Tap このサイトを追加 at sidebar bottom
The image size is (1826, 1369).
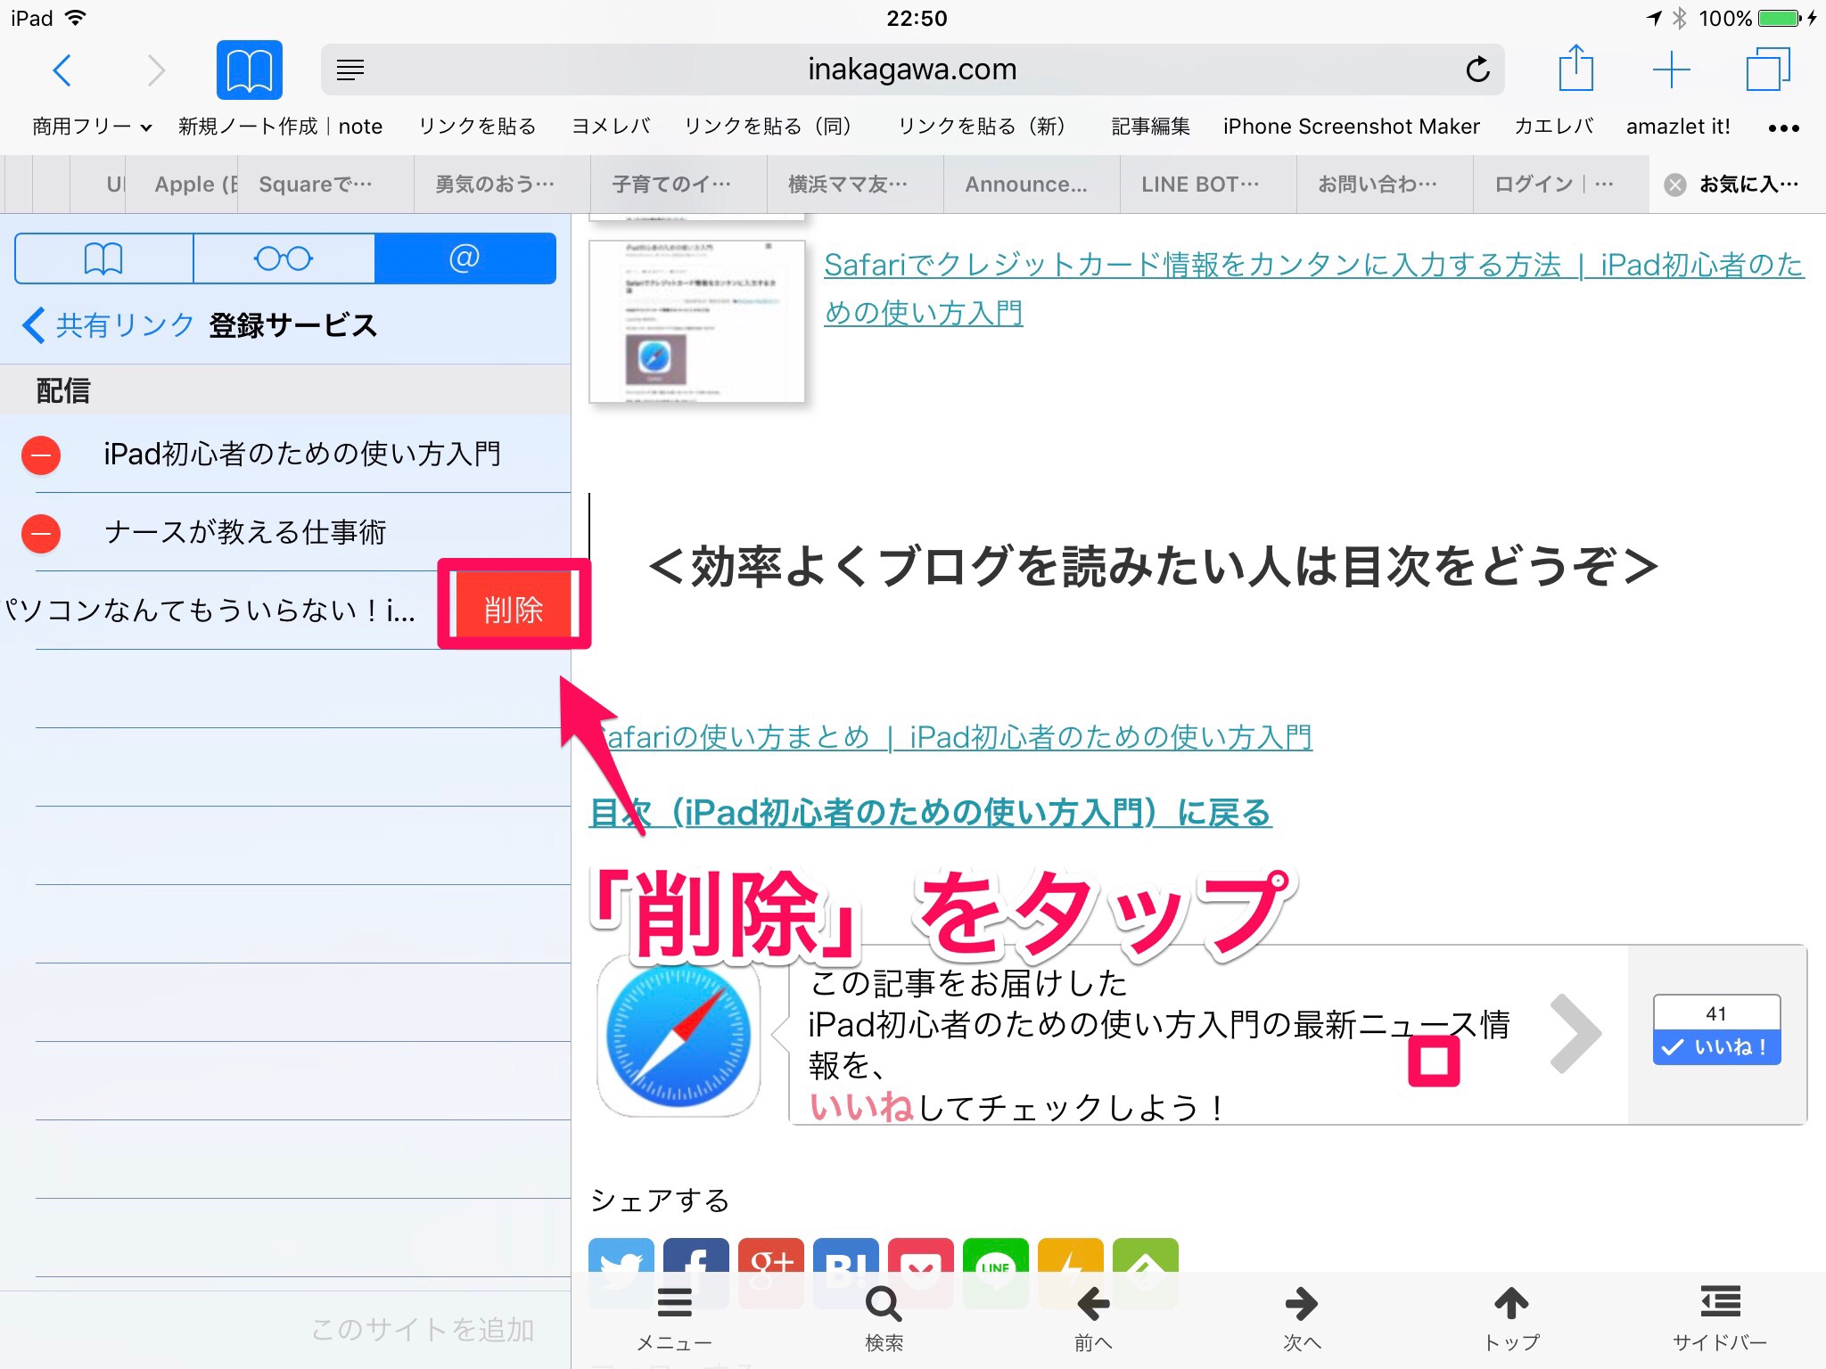click(x=423, y=1330)
